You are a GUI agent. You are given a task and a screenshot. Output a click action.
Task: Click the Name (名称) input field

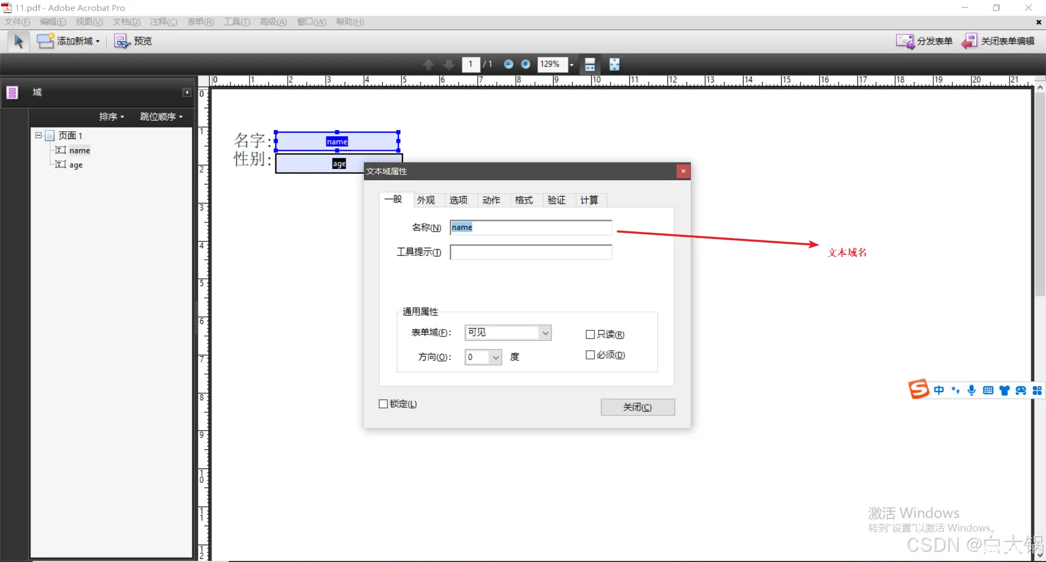tap(531, 228)
